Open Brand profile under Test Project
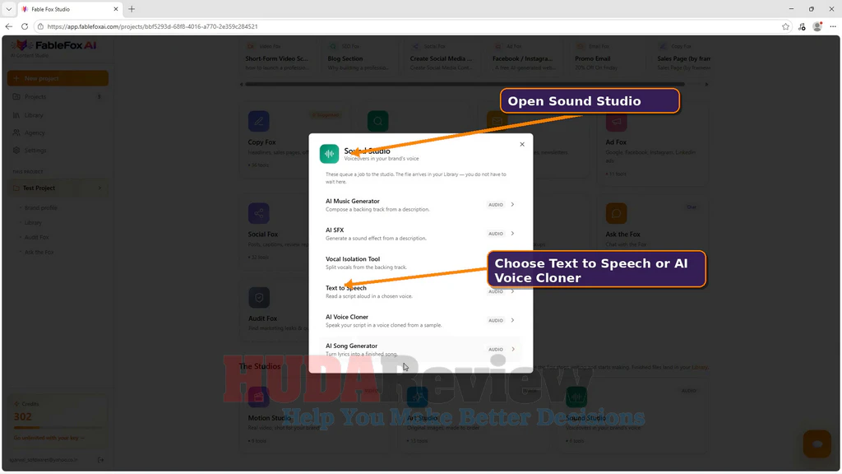 [40, 208]
